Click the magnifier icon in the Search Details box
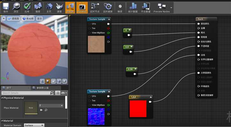This screenshot has height=127, width=231. [x=52, y=93]
